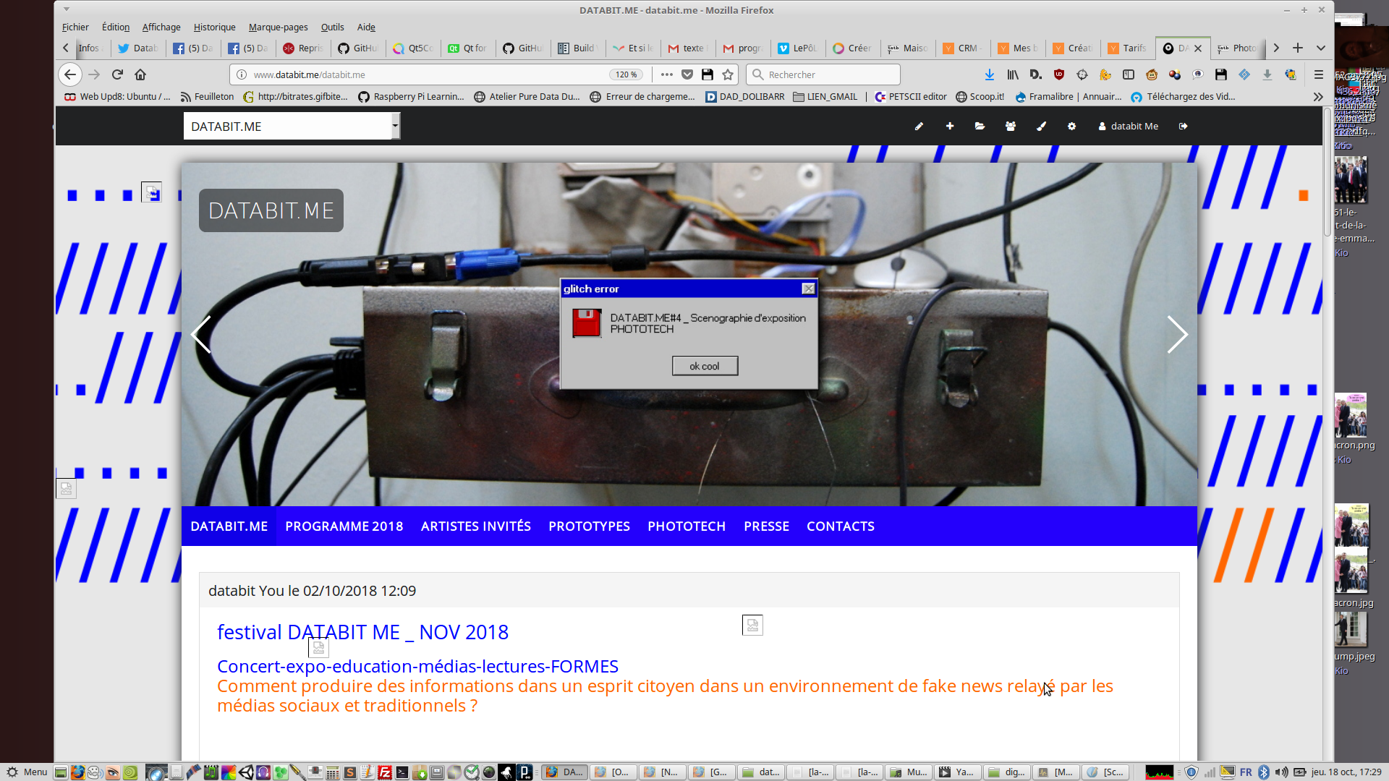Image resolution: width=1389 pixels, height=781 pixels.
Task: Open uBlock Origin shield extension
Action: point(1059,74)
